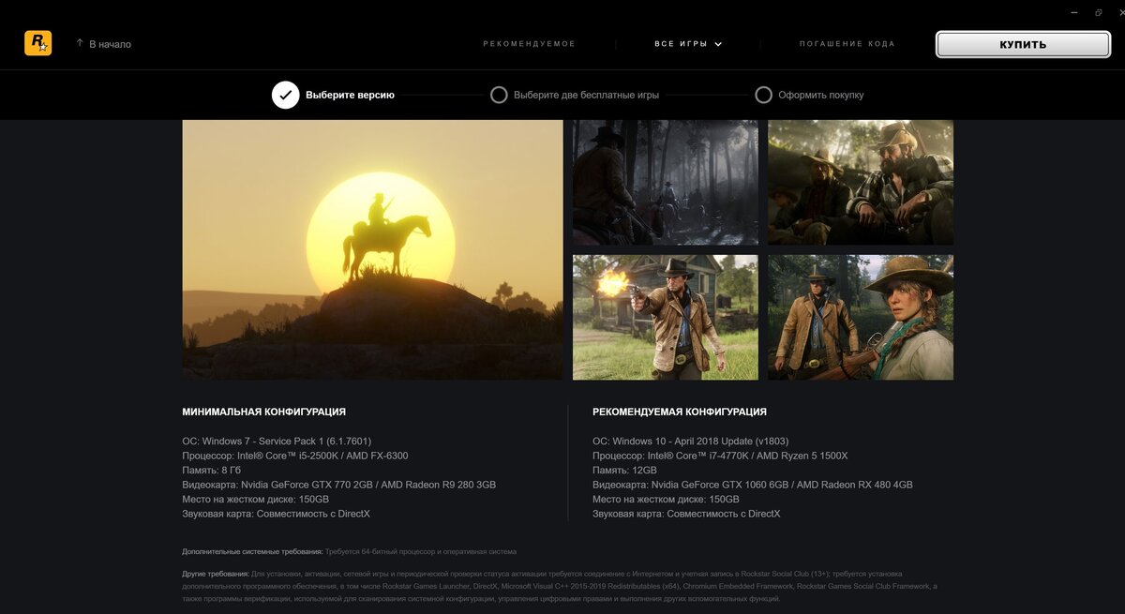Screen dimensions: 1125x614
Task: Go back via the 'В начало' link
Action: click(110, 44)
